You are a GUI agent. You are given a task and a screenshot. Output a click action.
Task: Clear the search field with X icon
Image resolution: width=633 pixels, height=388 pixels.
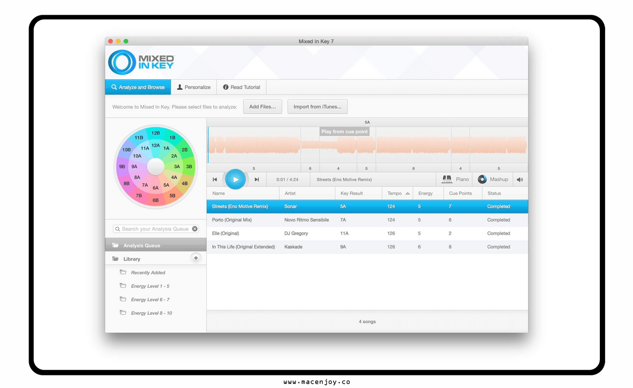195,229
